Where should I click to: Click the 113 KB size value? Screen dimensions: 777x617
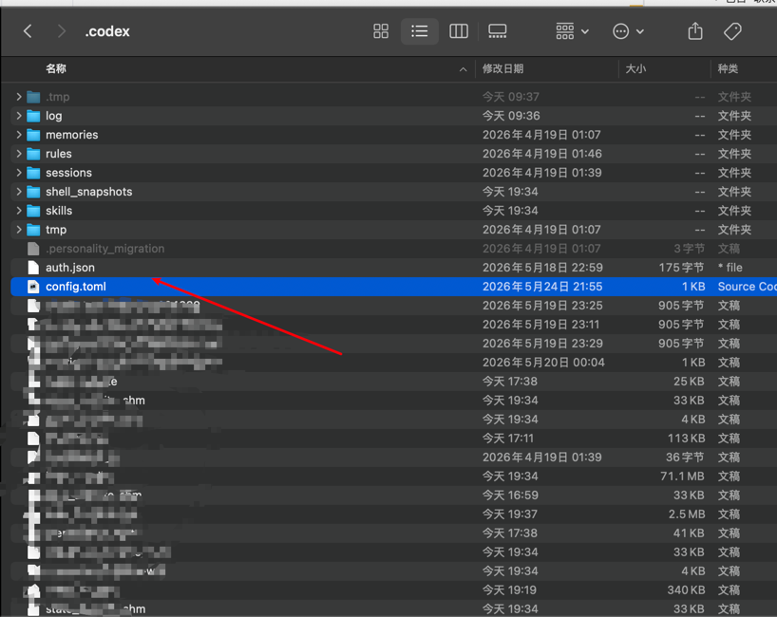point(687,439)
